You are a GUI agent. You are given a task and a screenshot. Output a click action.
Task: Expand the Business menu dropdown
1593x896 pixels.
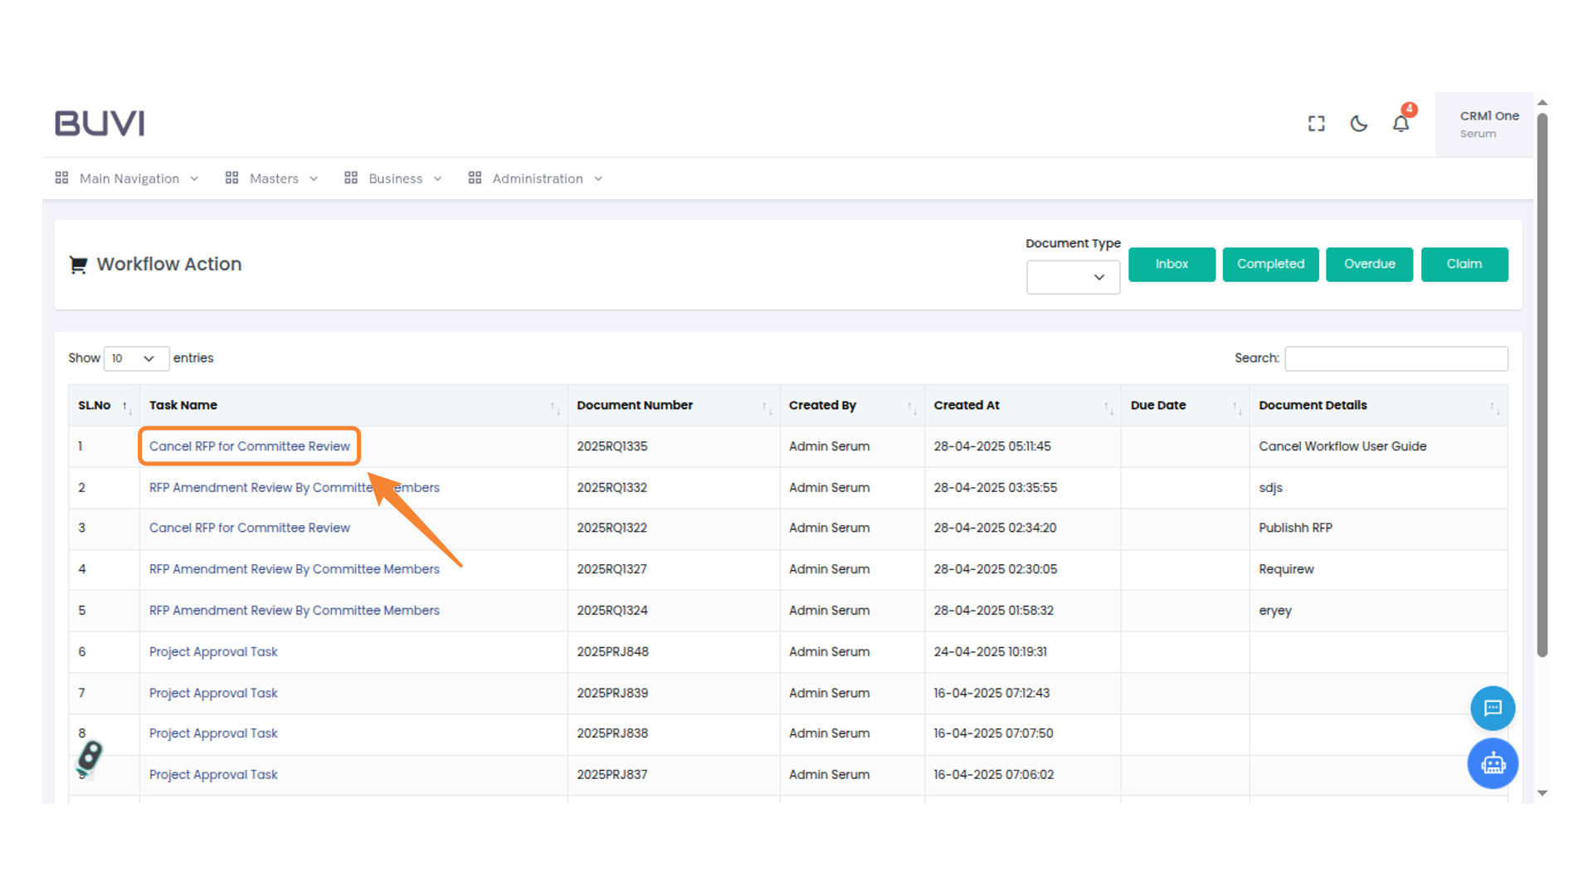click(394, 178)
